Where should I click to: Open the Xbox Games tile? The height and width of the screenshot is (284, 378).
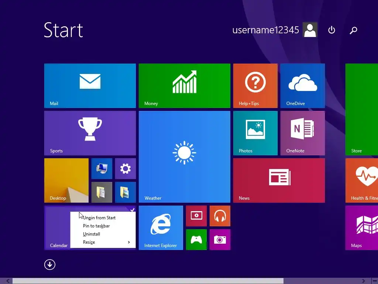(x=196, y=240)
